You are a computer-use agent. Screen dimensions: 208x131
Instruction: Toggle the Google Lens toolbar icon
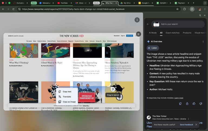point(192,9)
